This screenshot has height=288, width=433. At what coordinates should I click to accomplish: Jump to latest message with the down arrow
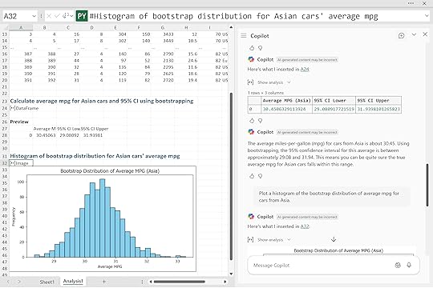pos(334,239)
